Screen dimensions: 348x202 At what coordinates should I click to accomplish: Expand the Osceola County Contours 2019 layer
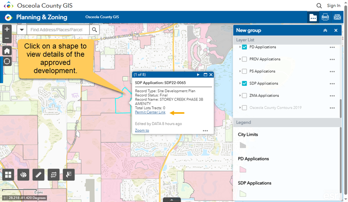click(240, 107)
